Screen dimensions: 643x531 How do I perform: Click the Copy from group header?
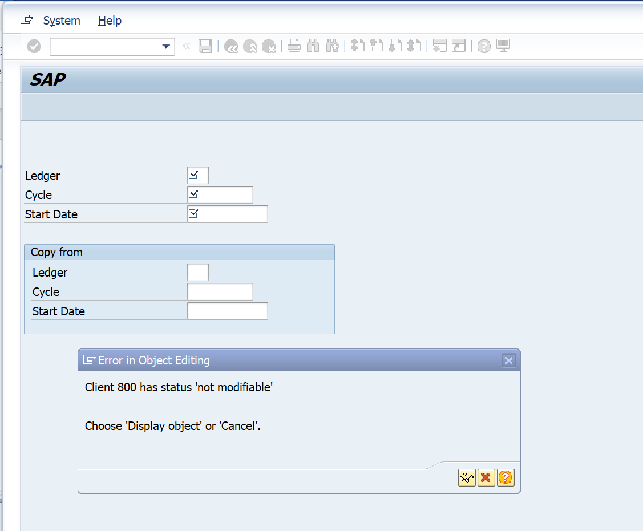(180, 252)
